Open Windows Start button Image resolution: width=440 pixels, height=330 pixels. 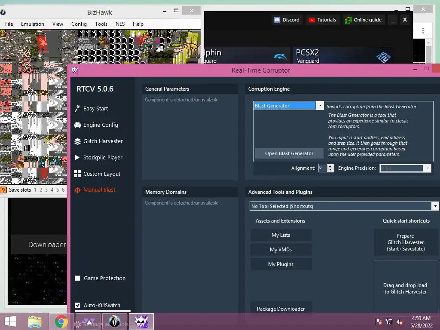point(10,321)
